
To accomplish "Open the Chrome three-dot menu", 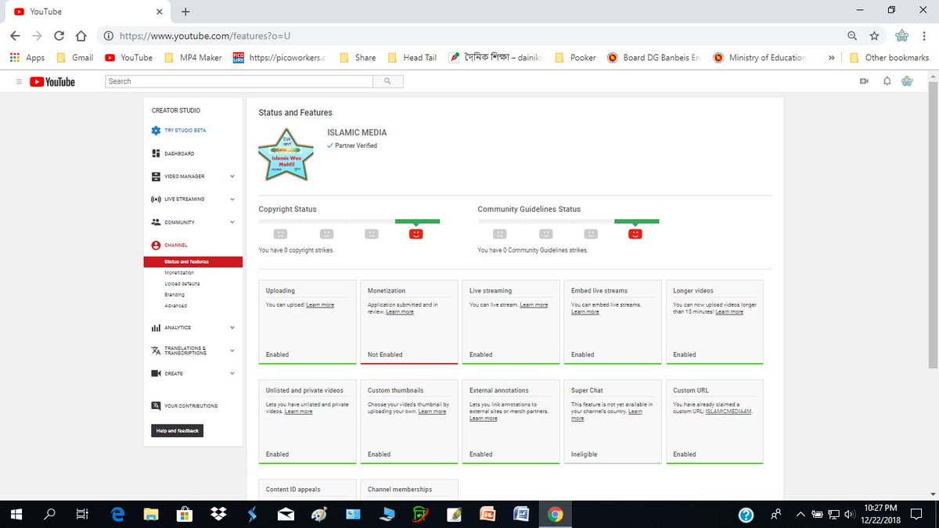I will click(925, 36).
